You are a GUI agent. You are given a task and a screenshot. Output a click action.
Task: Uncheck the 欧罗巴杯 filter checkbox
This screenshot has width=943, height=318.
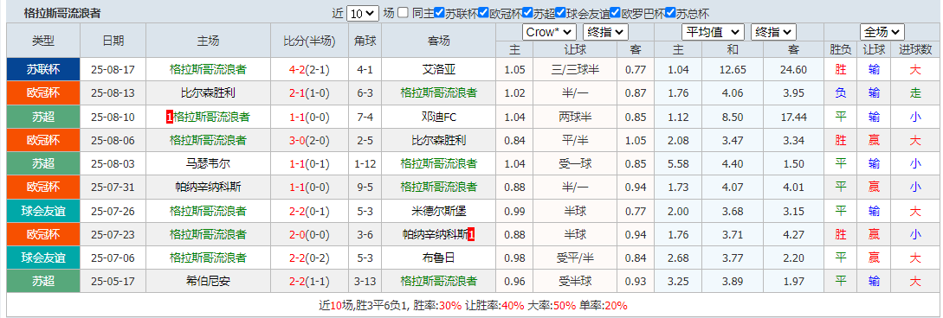click(616, 13)
